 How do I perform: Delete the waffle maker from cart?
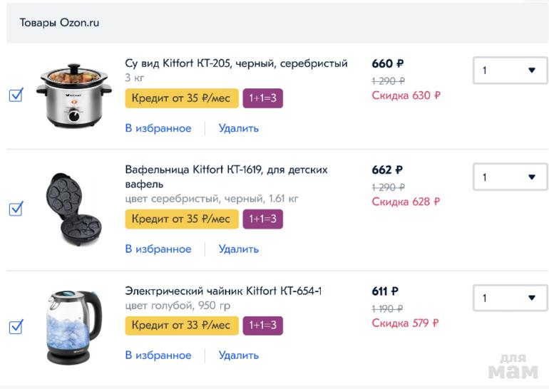(x=239, y=249)
